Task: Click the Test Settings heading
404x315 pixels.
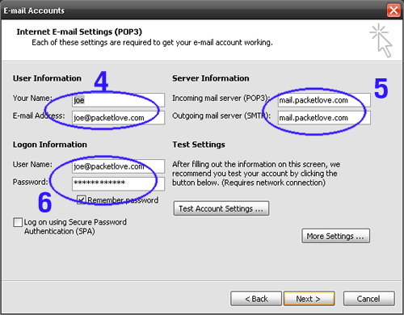Action: (x=199, y=145)
